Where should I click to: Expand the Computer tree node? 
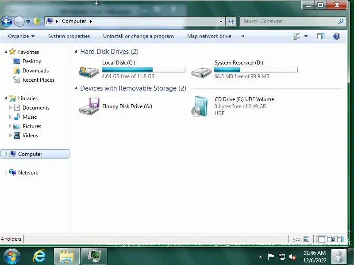[x=6, y=154]
